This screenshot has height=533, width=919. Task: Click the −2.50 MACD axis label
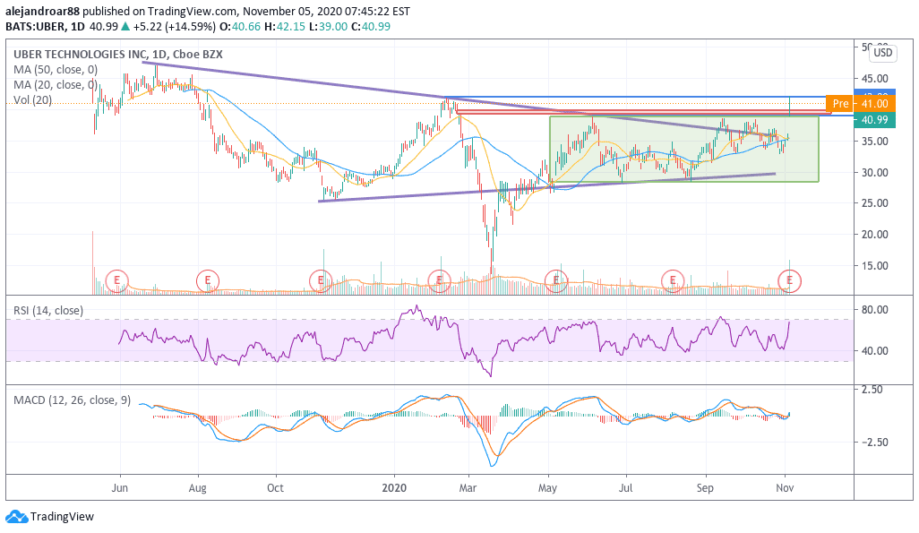tap(874, 443)
